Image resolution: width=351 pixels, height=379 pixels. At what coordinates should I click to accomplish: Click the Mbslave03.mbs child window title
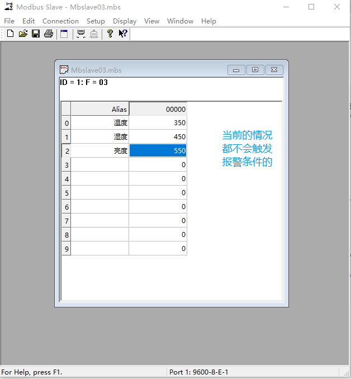click(x=97, y=70)
